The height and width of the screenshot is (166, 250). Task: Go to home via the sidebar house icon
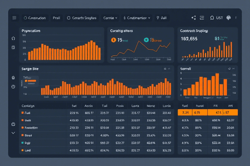coord(13,38)
